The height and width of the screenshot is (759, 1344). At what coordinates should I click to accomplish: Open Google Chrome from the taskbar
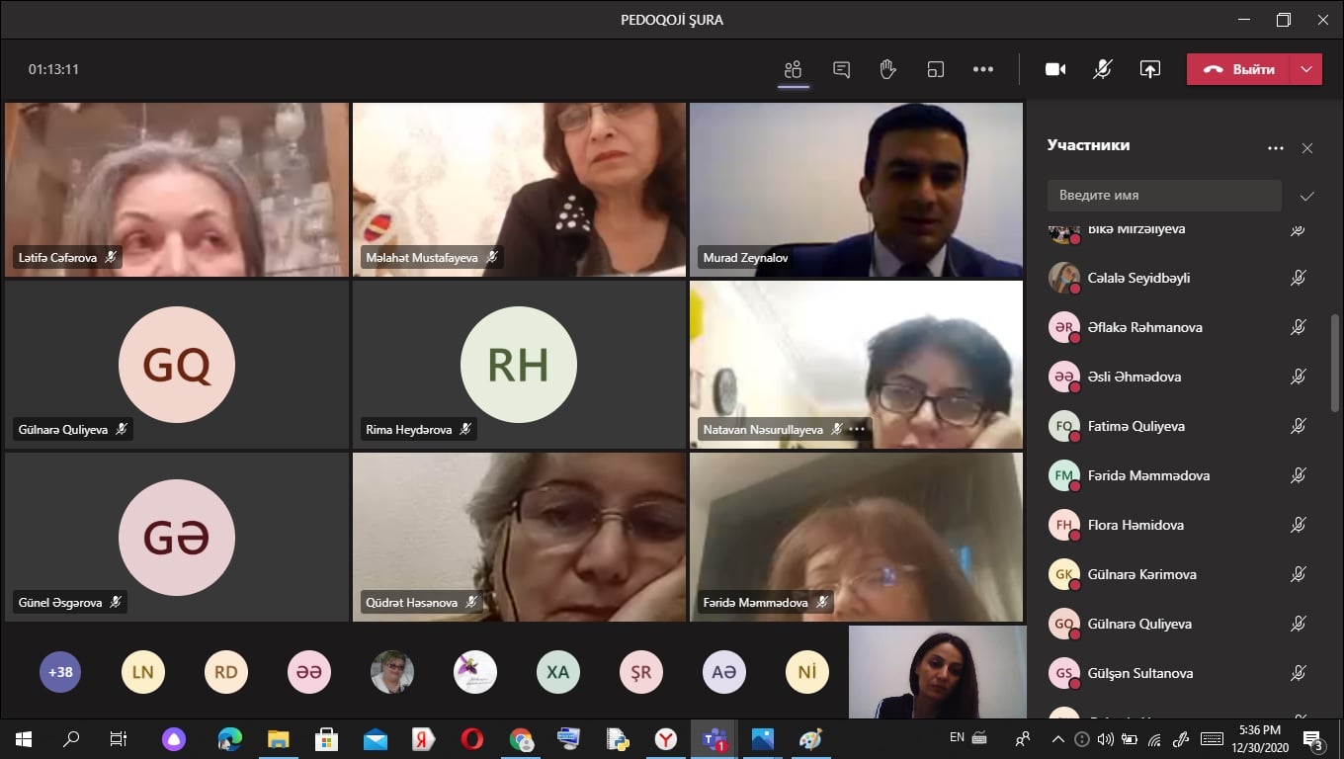(x=521, y=738)
